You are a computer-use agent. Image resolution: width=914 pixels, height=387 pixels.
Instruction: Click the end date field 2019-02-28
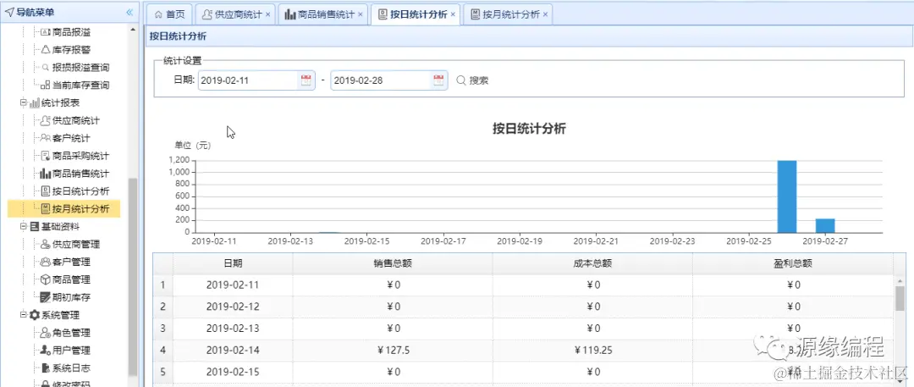(x=381, y=80)
